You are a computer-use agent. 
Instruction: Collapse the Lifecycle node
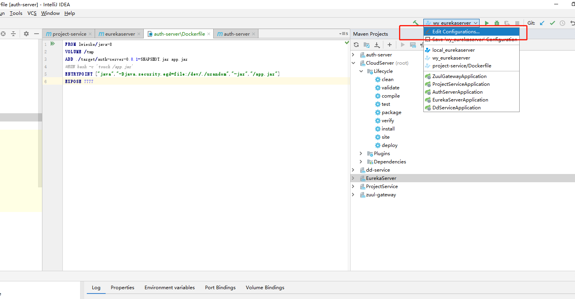pos(361,71)
